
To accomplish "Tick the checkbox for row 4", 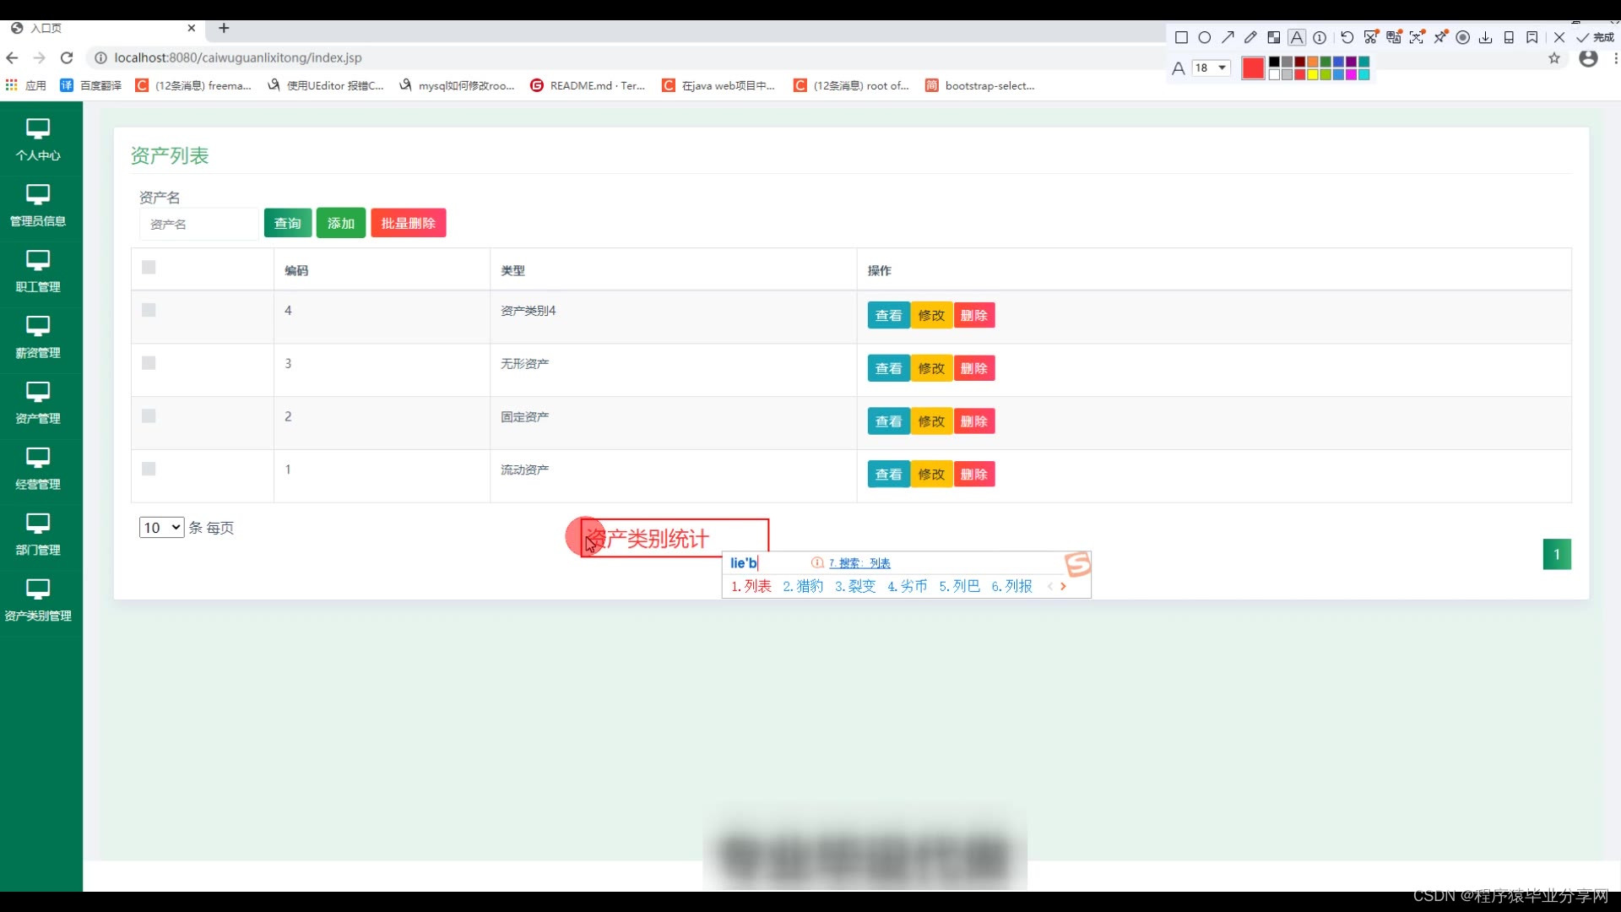I will click(149, 311).
